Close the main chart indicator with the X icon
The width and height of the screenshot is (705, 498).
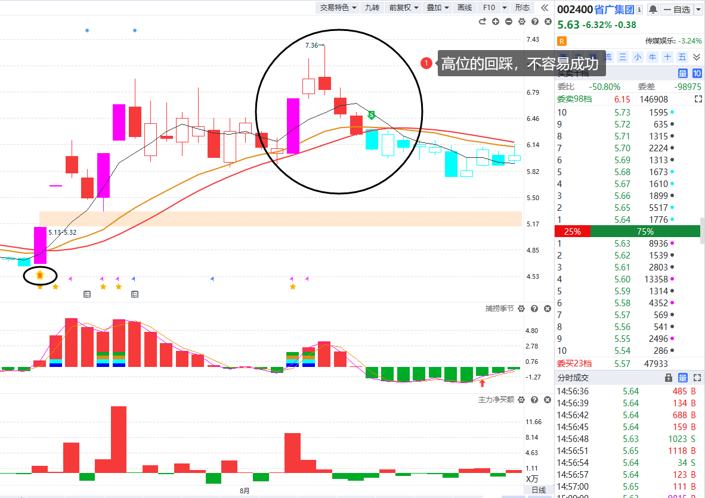[548, 21]
